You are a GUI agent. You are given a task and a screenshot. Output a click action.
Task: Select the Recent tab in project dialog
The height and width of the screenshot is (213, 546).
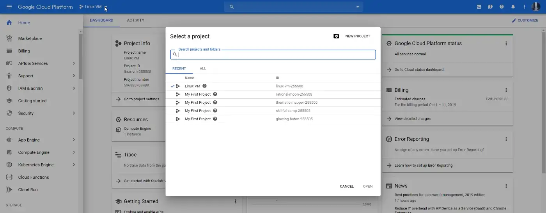point(179,68)
